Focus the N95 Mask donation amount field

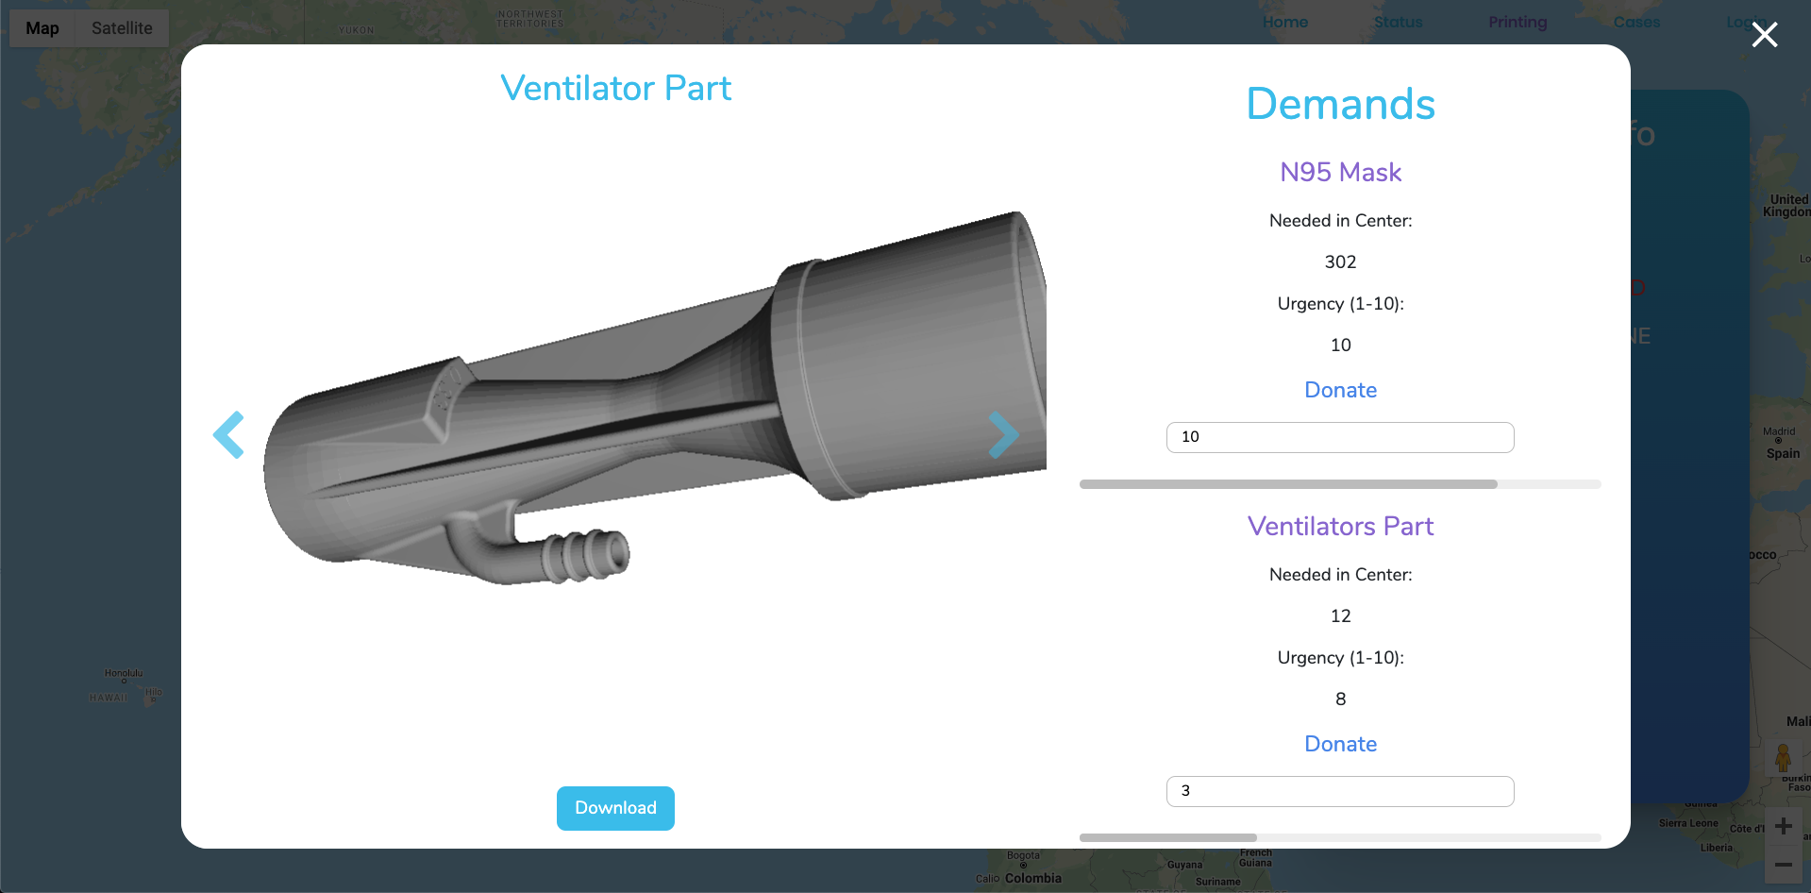coord(1340,437)
